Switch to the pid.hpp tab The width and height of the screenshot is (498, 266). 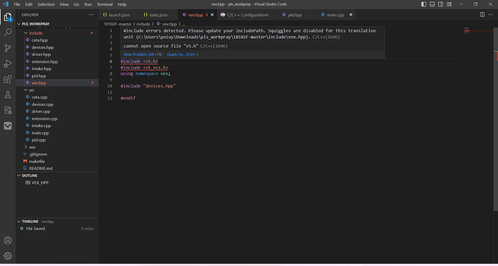pyautogui.click(x=294, y=15)
